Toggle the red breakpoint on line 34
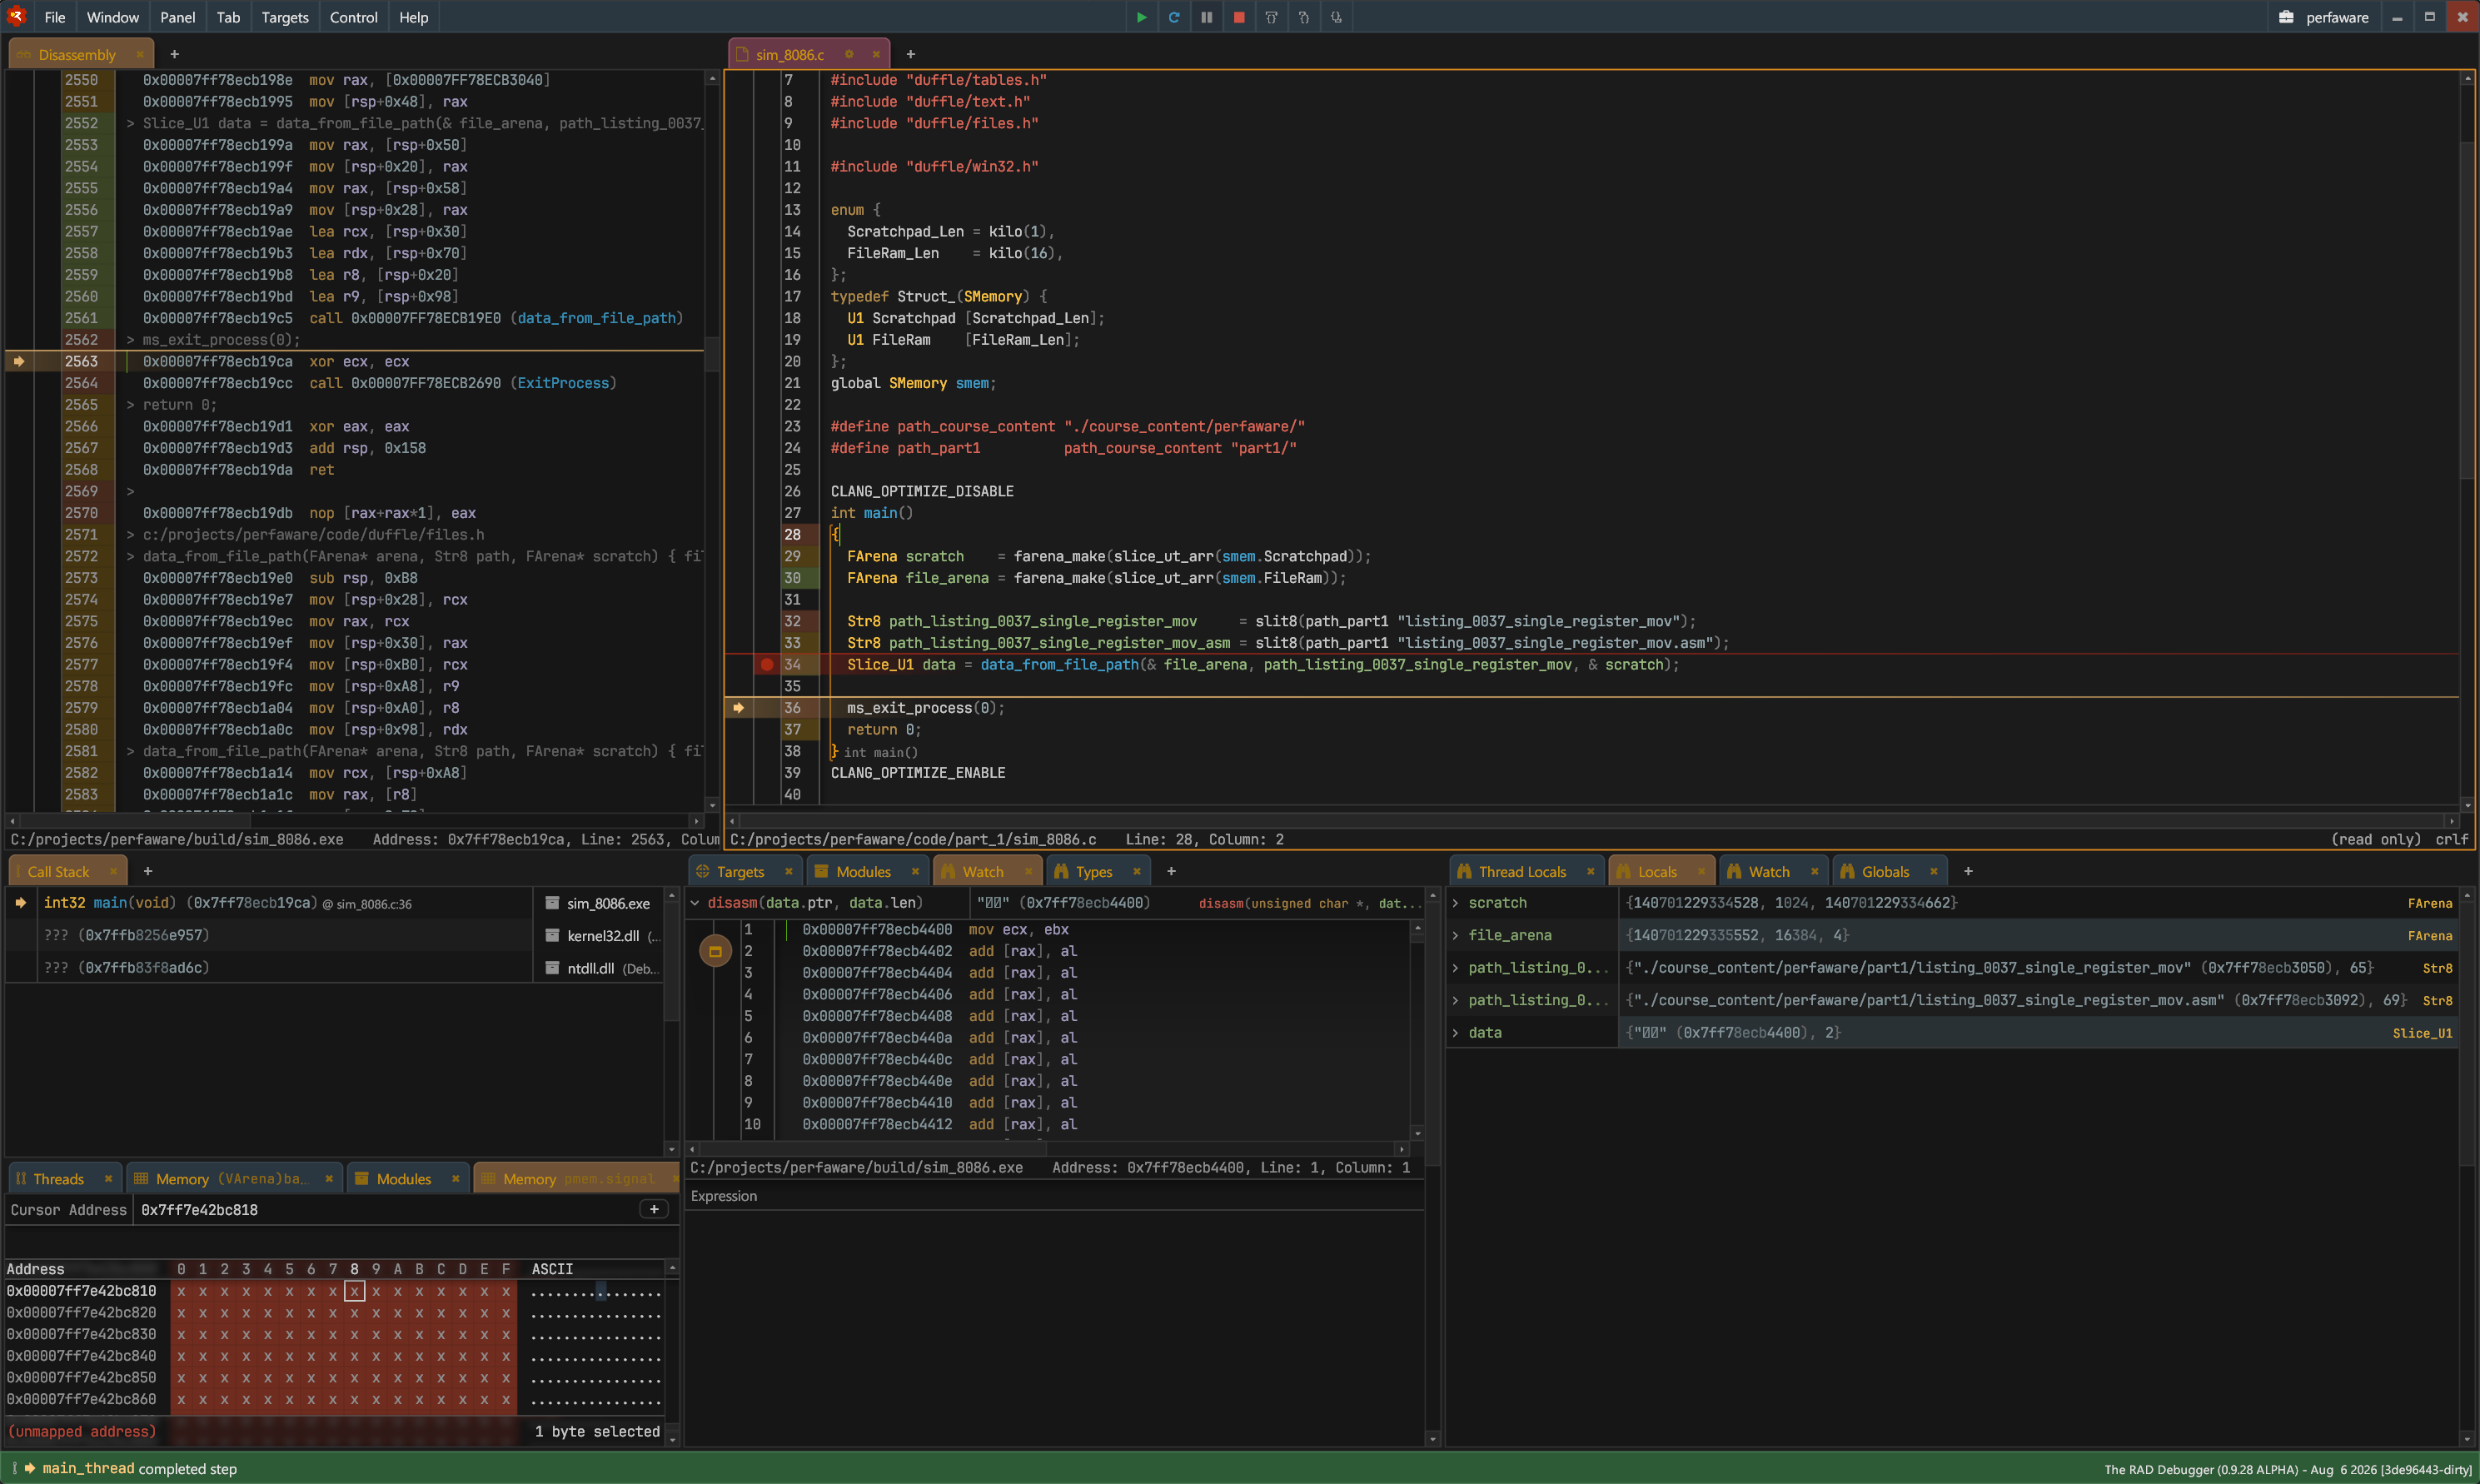This screenshot has width=2480, height=1484. pyautogui.click(x=767, y=664)
